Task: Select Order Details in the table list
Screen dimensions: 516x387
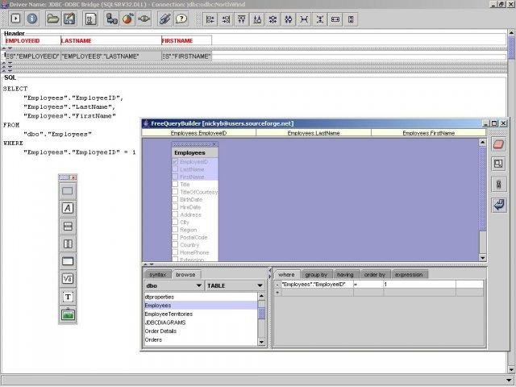Action: pos(201,331)
